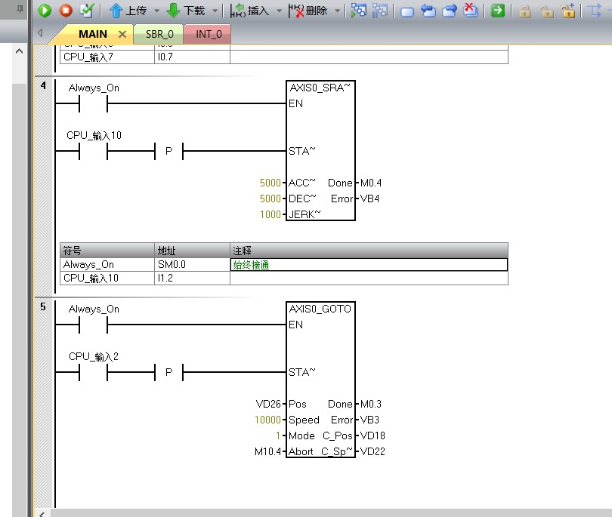Switch to the SBR_0 tab
This screenshot has width=612, height=517.
[x=159, y=35]
